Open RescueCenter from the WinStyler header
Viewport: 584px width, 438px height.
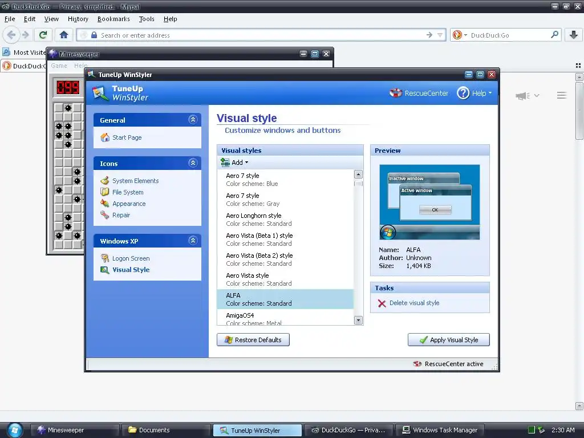pos(419,93)
